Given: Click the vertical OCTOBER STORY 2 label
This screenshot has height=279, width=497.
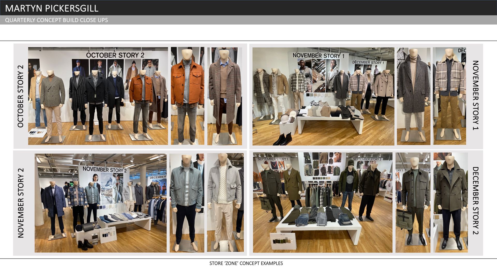Looking at the screenshot, I should pos(20,96).
